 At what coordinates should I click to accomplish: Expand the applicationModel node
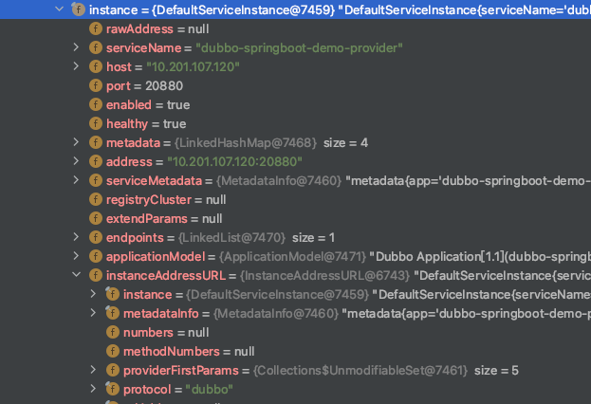point(76,255)
